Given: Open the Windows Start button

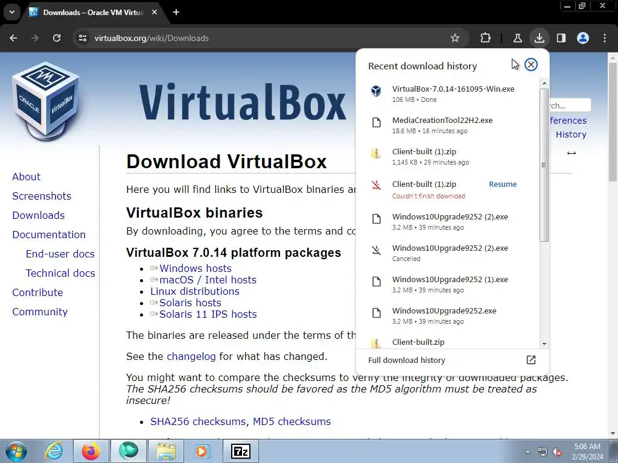Looking at the screenshot, I should 16,451.
